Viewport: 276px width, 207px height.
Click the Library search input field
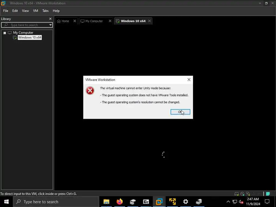click(x=26, y=25)
